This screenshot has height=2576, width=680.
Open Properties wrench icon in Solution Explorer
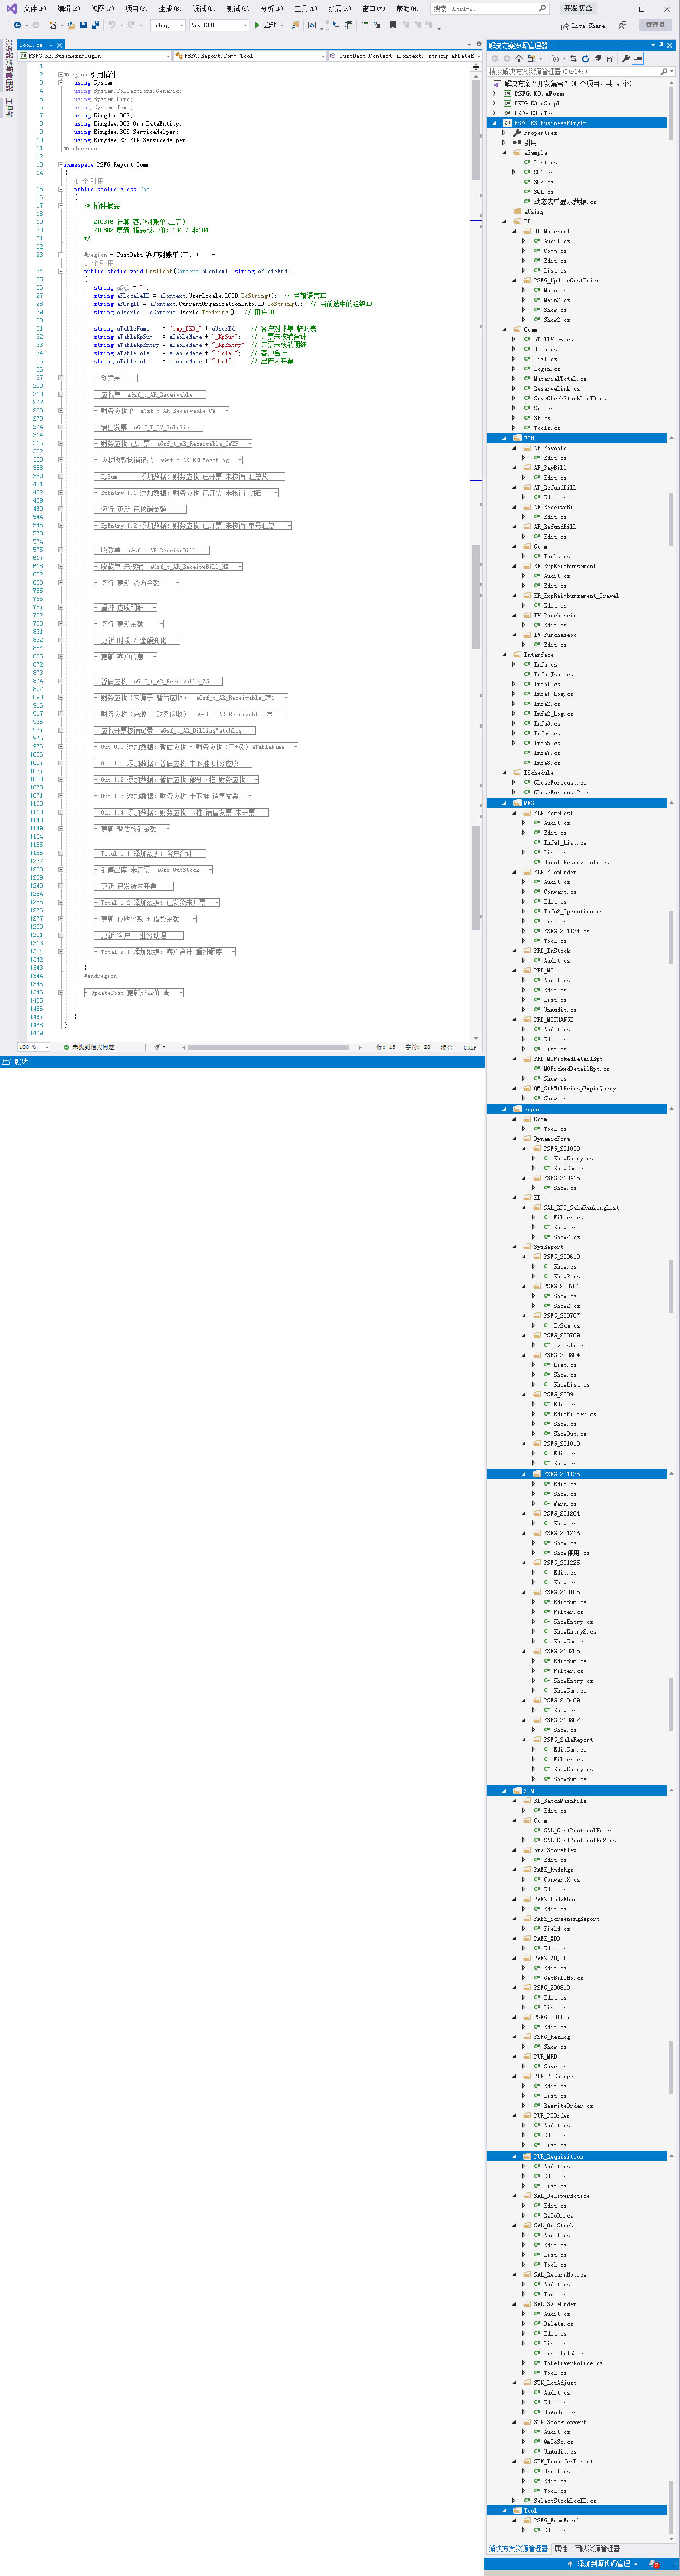(x=625, y=58)
